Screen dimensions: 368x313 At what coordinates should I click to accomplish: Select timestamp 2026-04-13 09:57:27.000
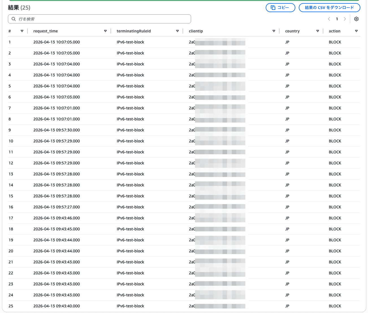click(57, 207)
